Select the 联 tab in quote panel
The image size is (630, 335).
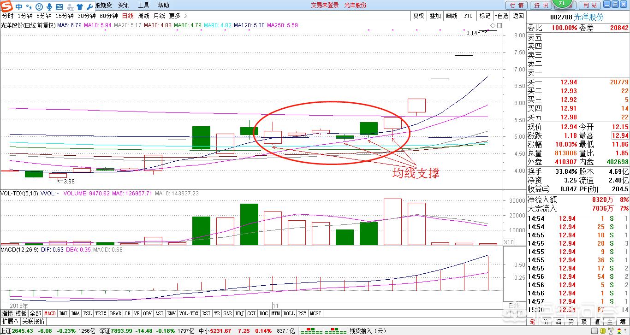coord(584,321)
